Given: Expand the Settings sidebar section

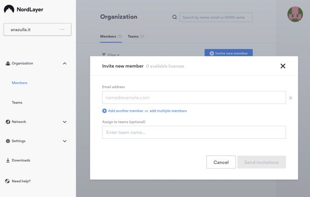Looking at the screenshot, I should [x=65, y=141].
